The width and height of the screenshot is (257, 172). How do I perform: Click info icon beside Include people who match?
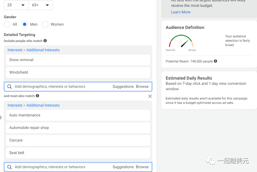[45, 41]
